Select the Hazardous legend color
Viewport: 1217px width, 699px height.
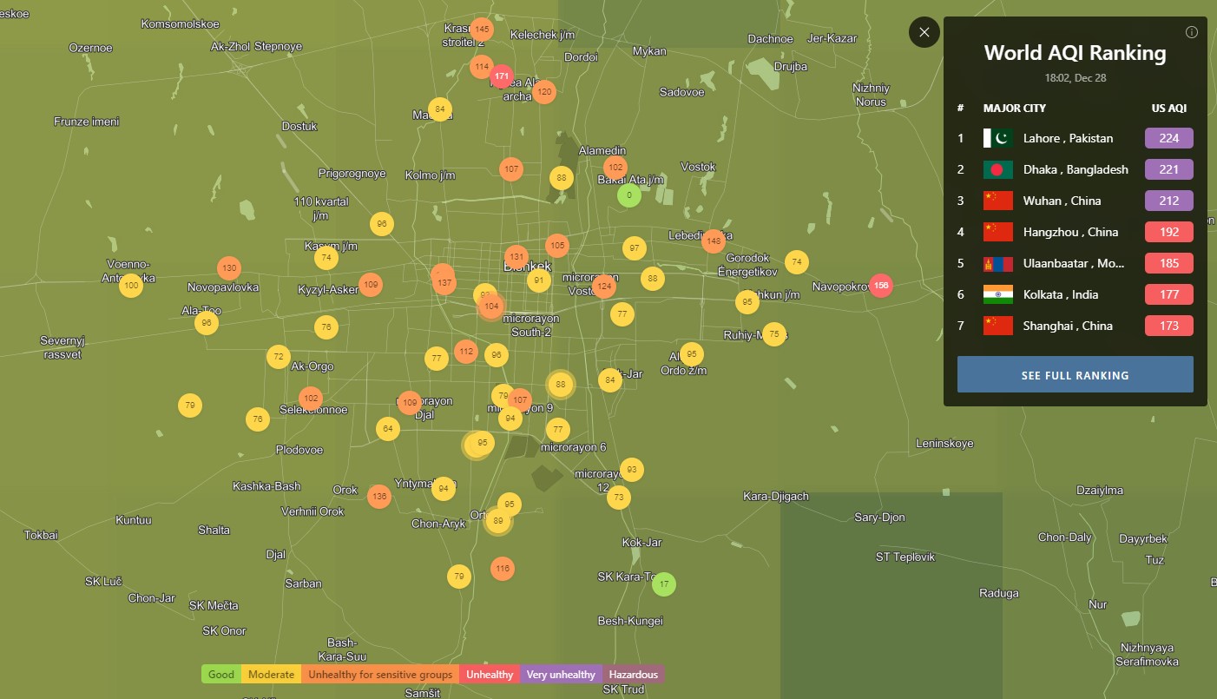[x=633, y=675]
